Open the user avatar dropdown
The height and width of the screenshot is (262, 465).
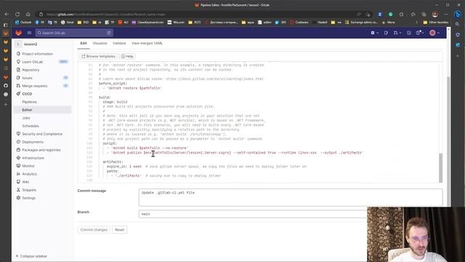point(434,33)
